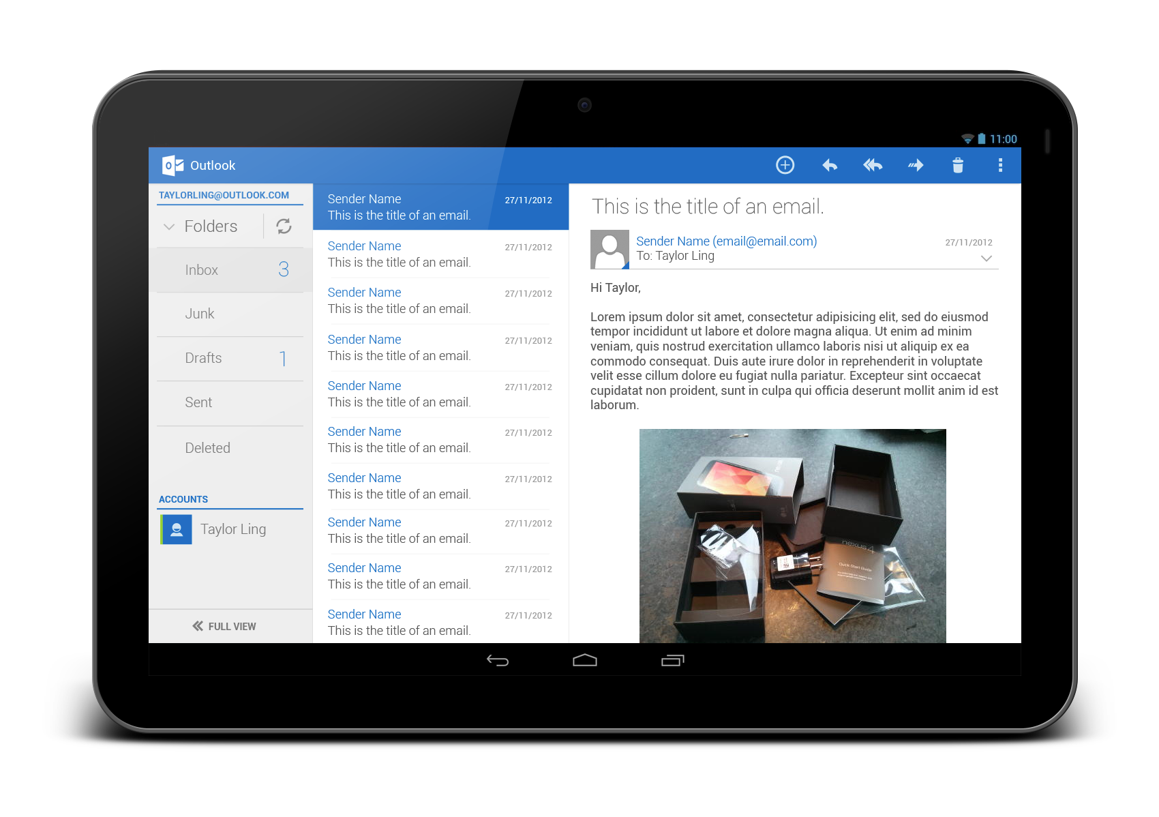Click the FULL VIEW button
Viewport: 1159px width, 817px height.
pyautogui.click(x=225, y=626)
